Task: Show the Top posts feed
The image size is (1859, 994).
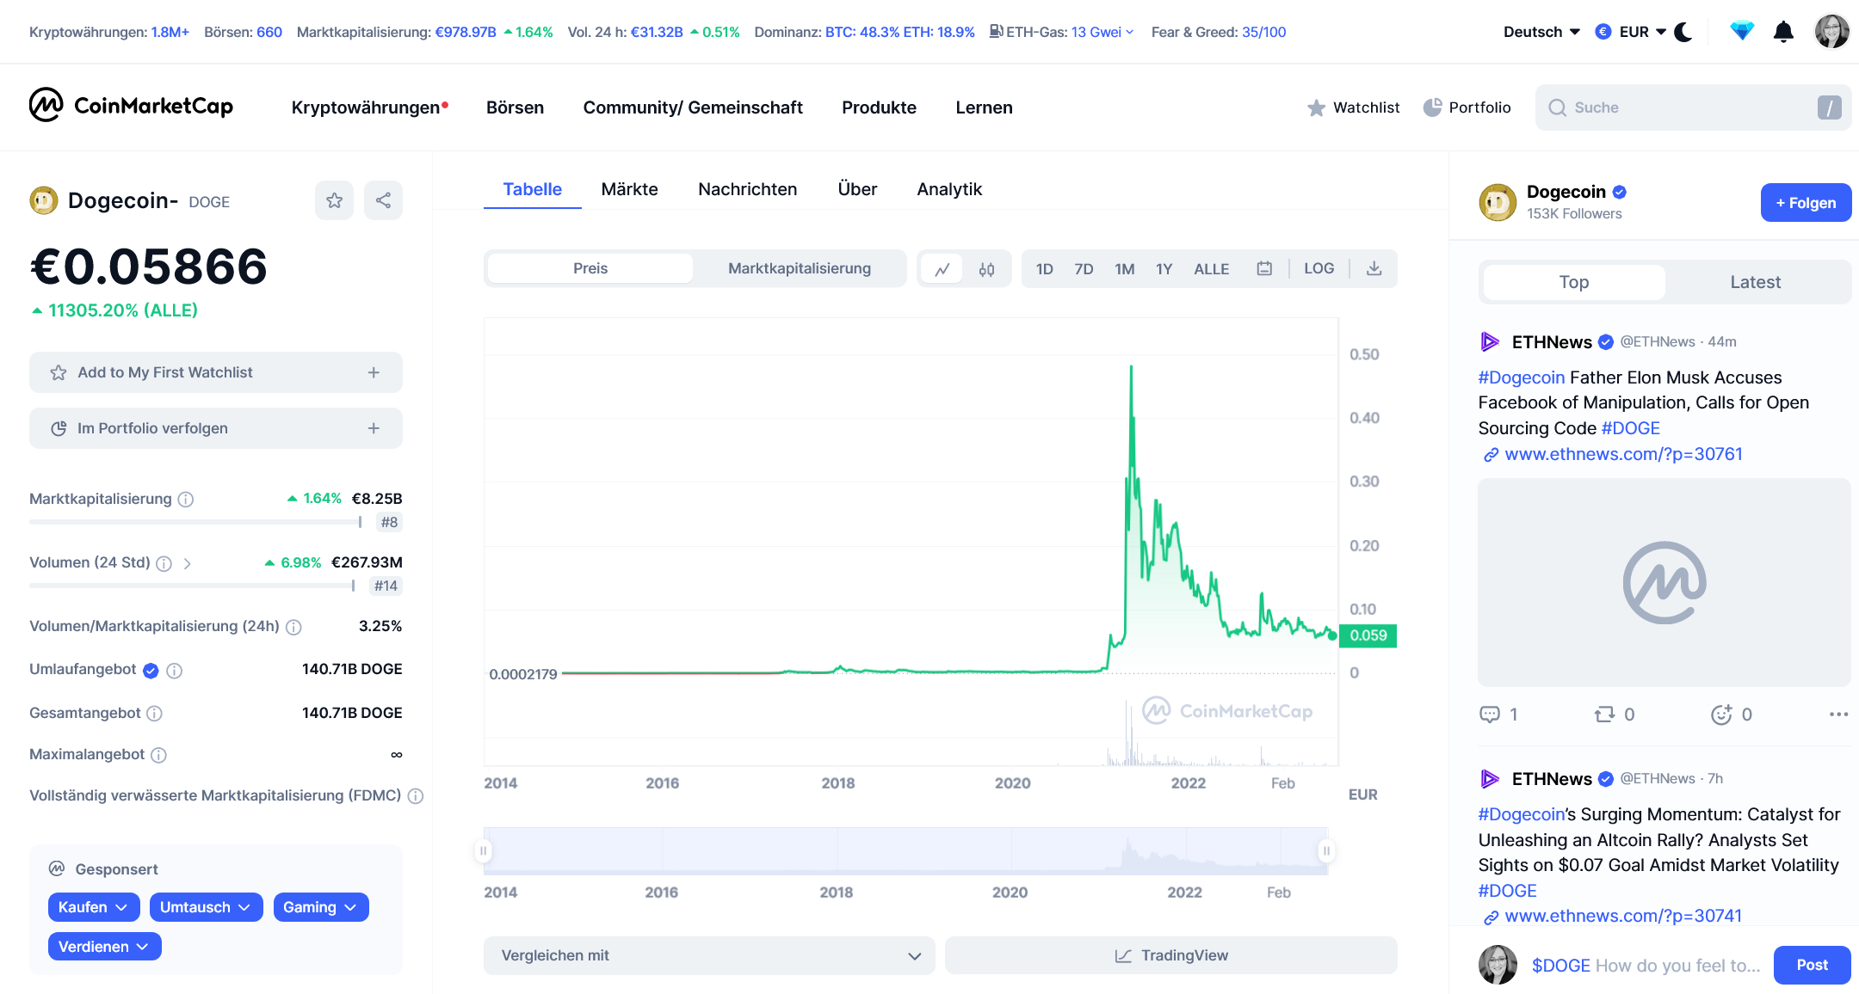Action: (1574, 282)
